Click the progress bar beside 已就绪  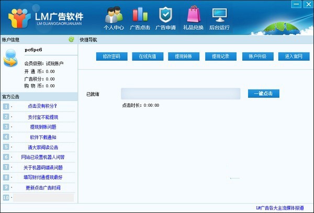pyautogui.click(x=181, y=94)
